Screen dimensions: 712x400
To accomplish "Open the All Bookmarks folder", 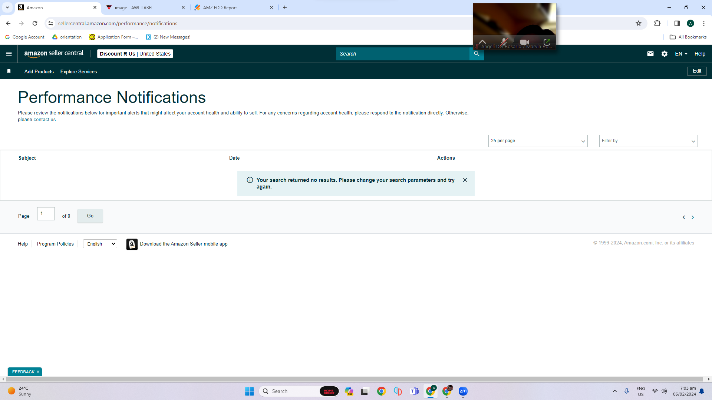I will [x=688, y=37].
